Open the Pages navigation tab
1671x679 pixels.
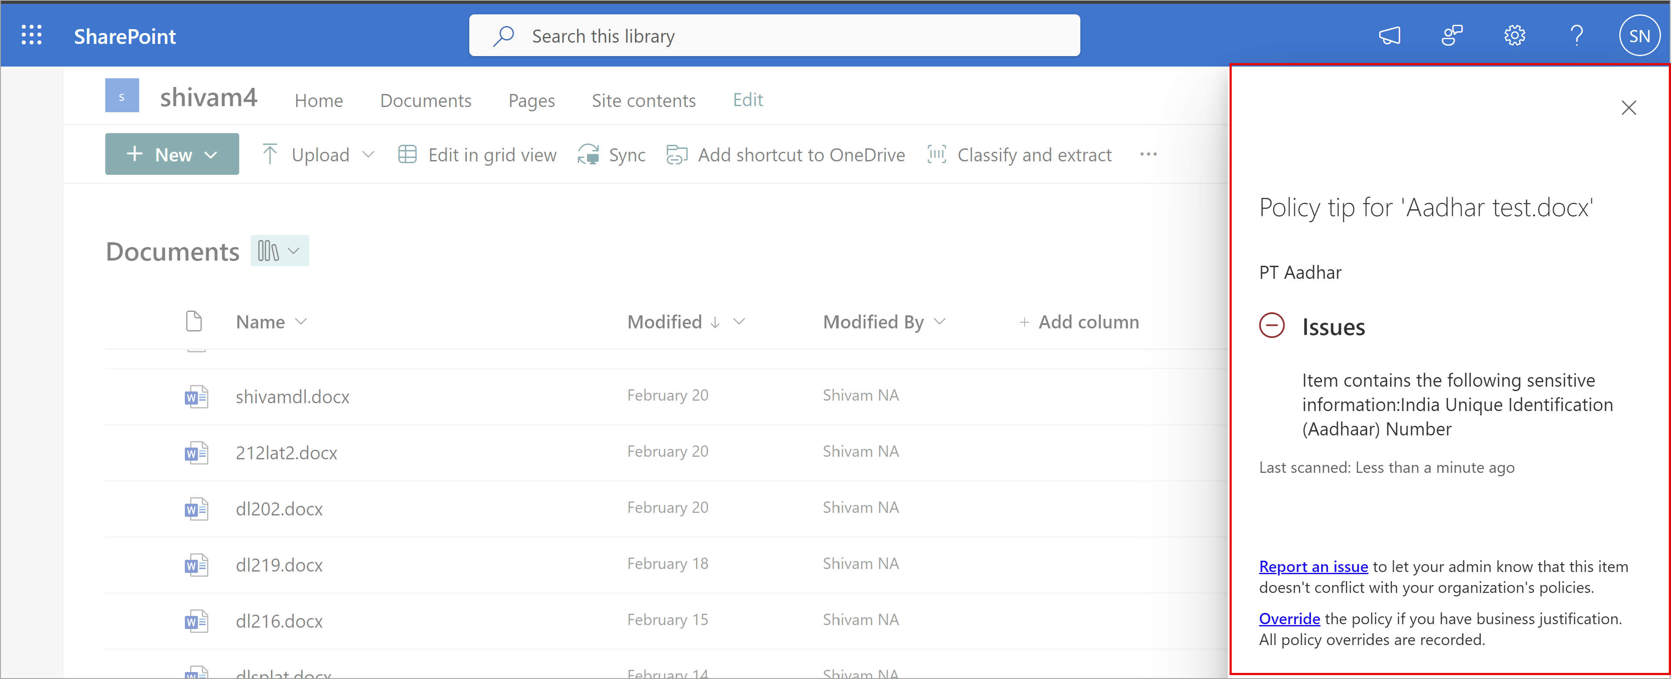pyautogui.click(x=531, y=100)
